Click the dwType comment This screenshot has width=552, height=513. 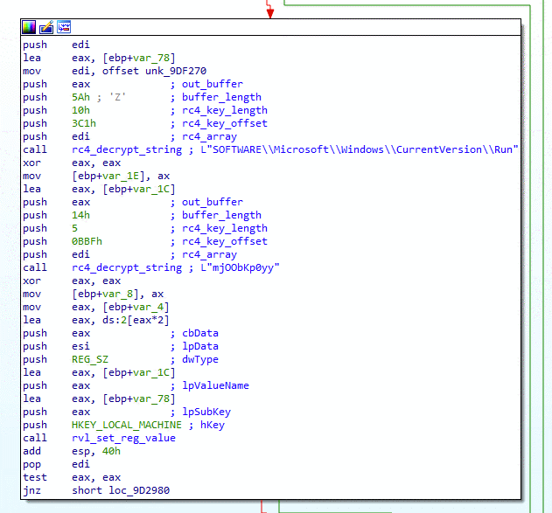[x=200, y=359]
